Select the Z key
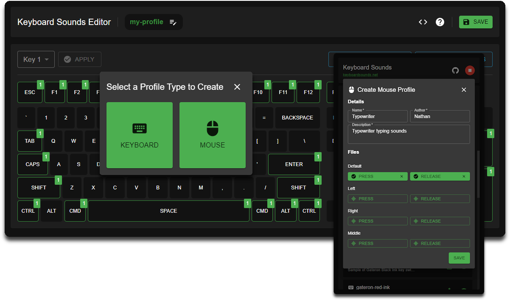Screen dimensions: 510x300 72,188
